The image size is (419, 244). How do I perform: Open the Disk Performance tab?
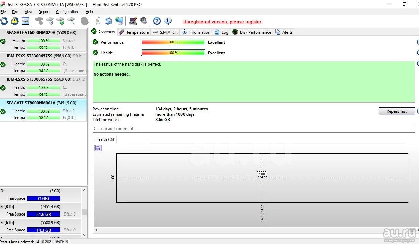coord(252,32)
